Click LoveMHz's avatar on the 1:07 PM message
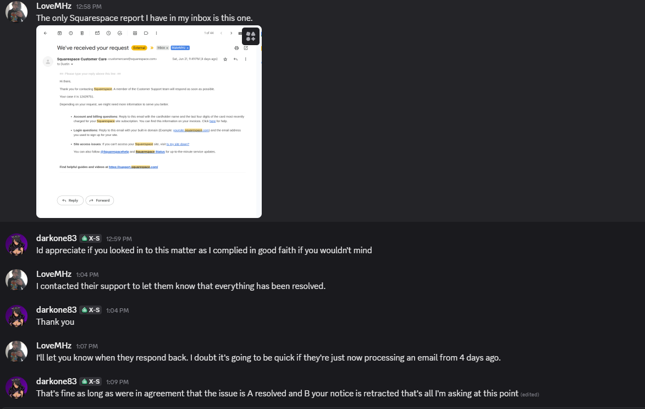Screen dimensions: 645x409 pos(16,352)
